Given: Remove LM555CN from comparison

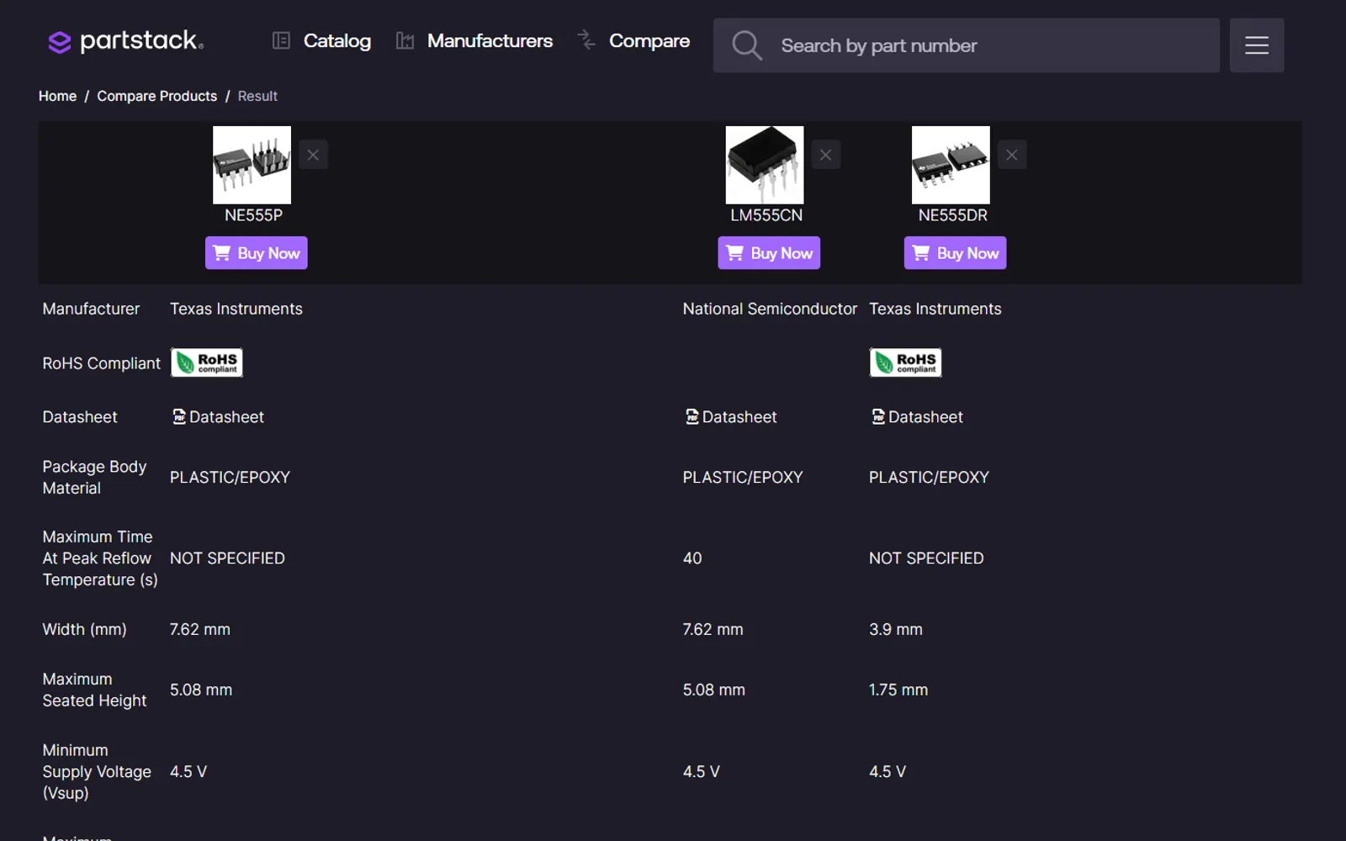Looking at the screenshot, I should point(826,155).
